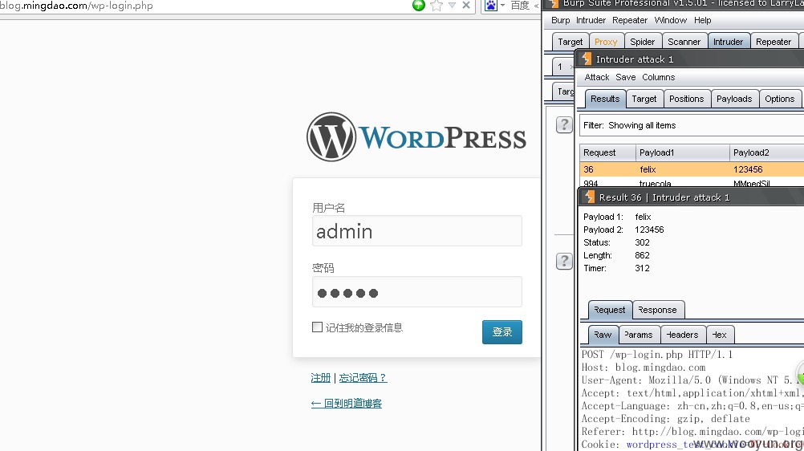Open the Repeater menu in menu bar
The image size is (804, 451).
630,21
